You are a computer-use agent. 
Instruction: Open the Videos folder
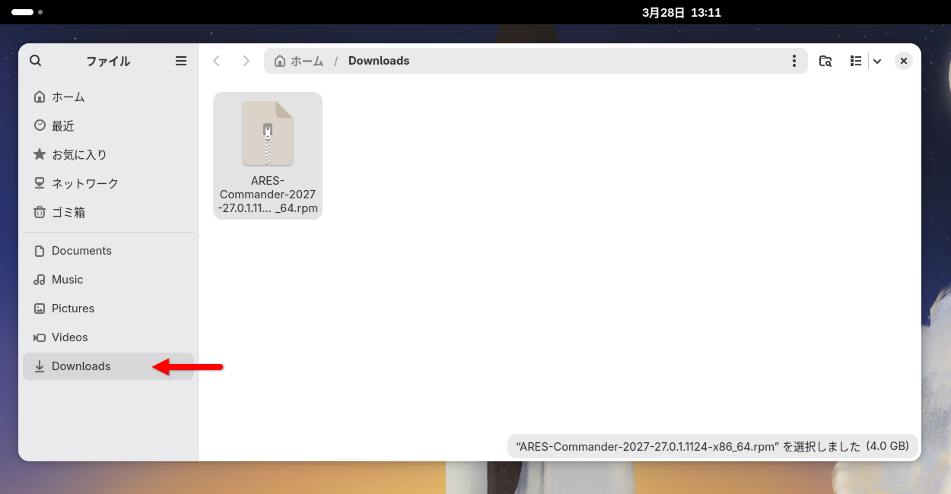(70, 337)
